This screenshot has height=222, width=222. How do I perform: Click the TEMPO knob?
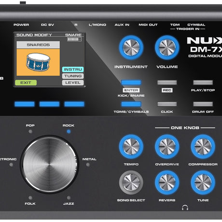click(x=131, y=147)
